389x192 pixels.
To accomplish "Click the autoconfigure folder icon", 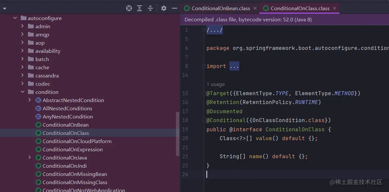I will point(24,18).
